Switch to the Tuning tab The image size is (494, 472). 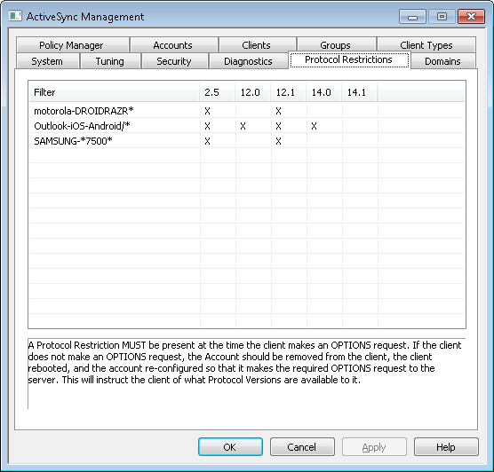pyautogui.click(x=110, y=61)
